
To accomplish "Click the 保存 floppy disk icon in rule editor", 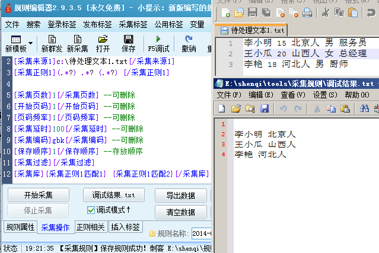I will pyautogui.click(x=128, y=39).
